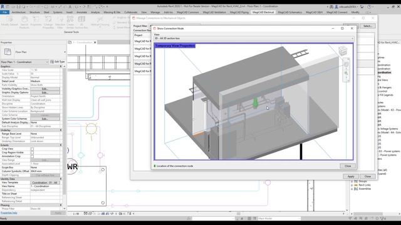Expand the Revit Links node in Project Browser
The height and width of the screenshot is (225, 401).
[352, 185]
